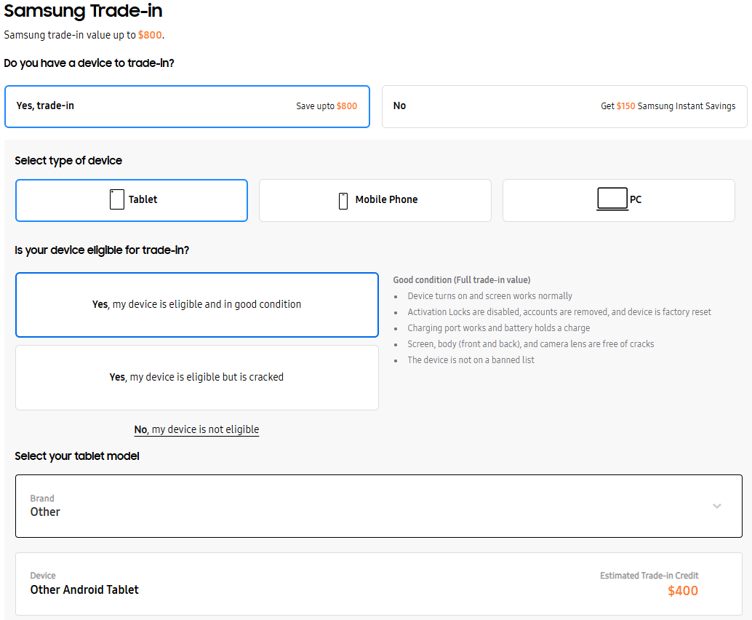Open 'No, my device is not eligible' link

196,429
